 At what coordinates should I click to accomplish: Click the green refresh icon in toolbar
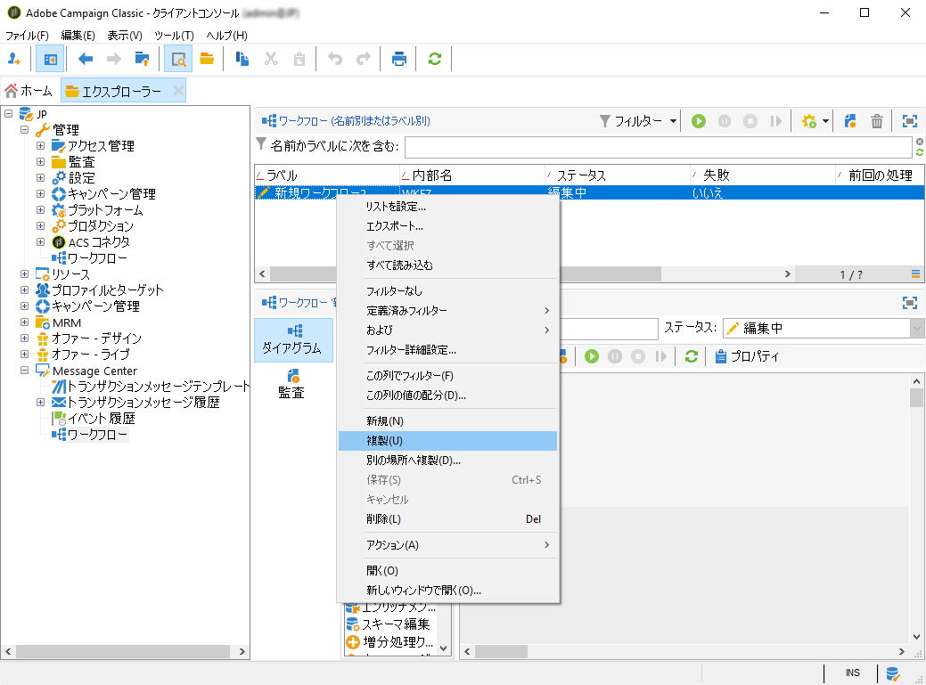(435, 59)
